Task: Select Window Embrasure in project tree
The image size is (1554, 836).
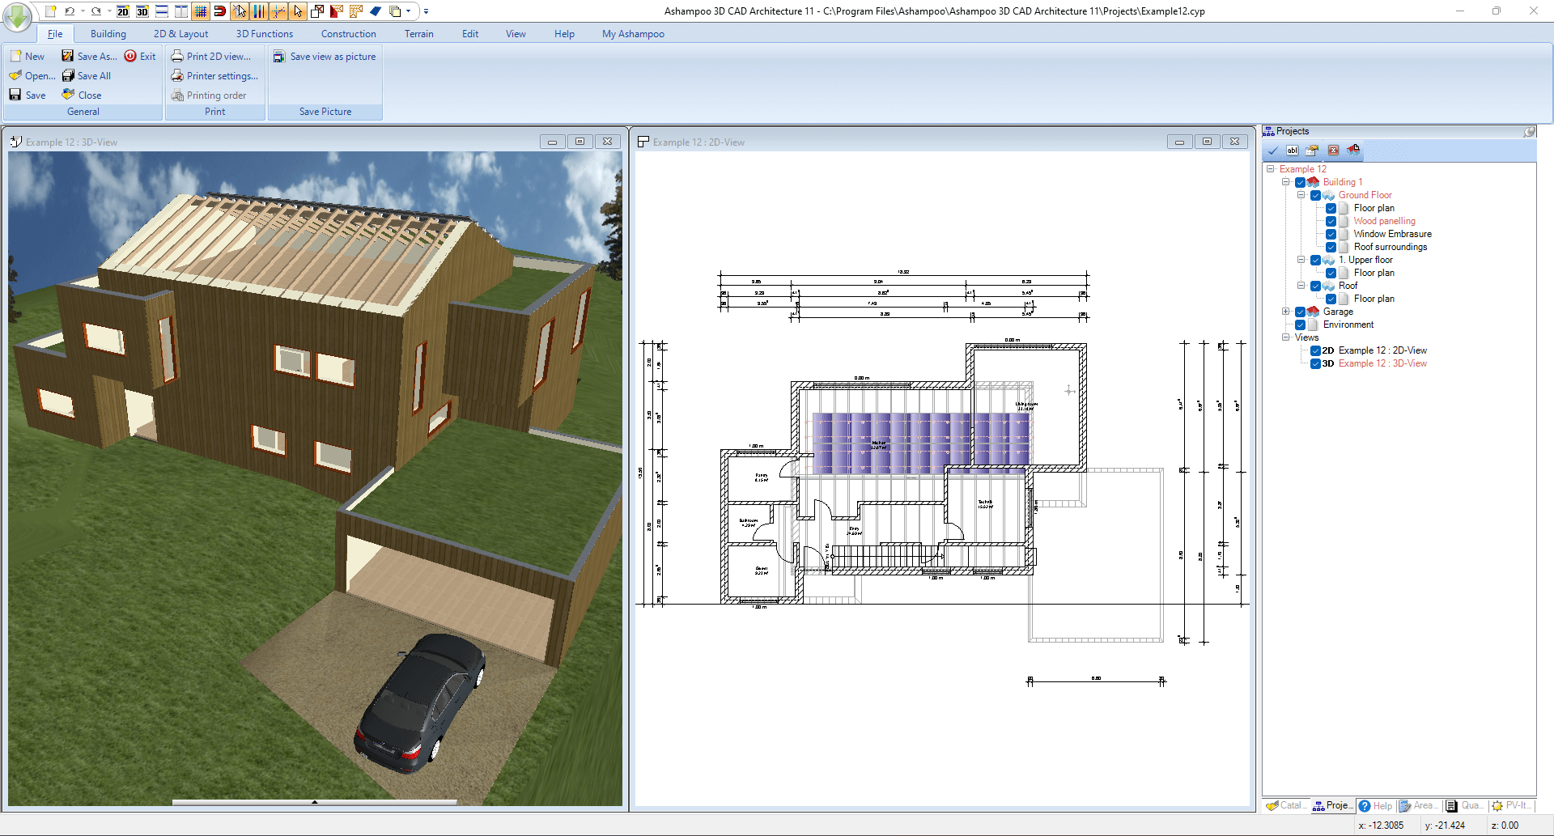Action: pos(1392,234)
